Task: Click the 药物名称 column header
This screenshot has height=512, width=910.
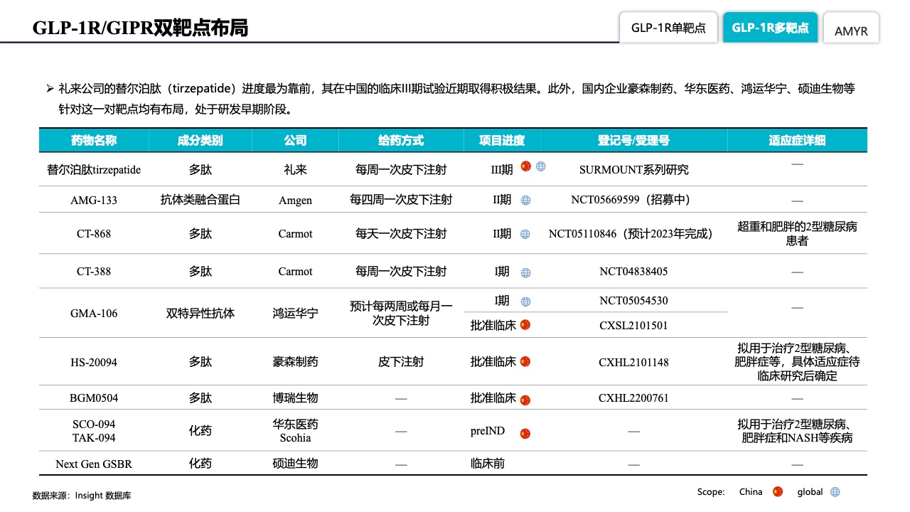Action: point(94,141)
